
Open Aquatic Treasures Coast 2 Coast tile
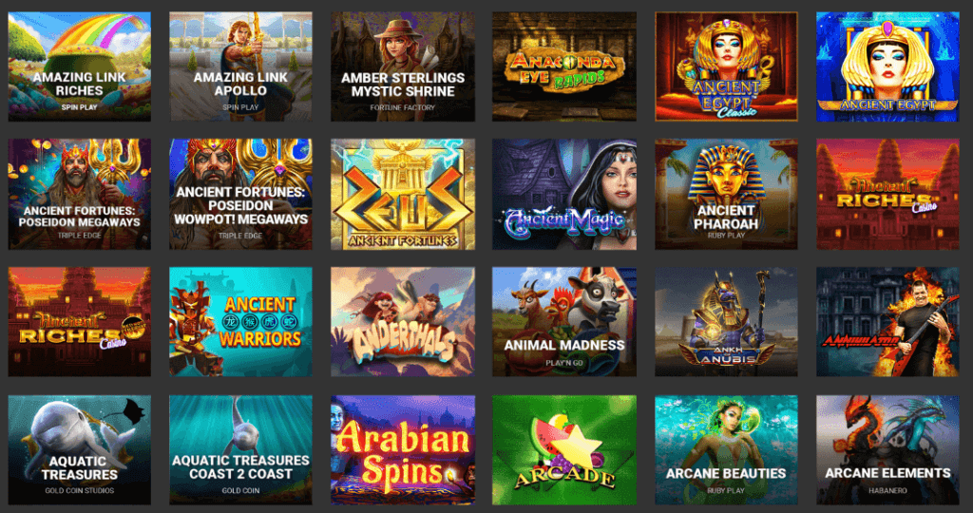(x=240, y=450)
